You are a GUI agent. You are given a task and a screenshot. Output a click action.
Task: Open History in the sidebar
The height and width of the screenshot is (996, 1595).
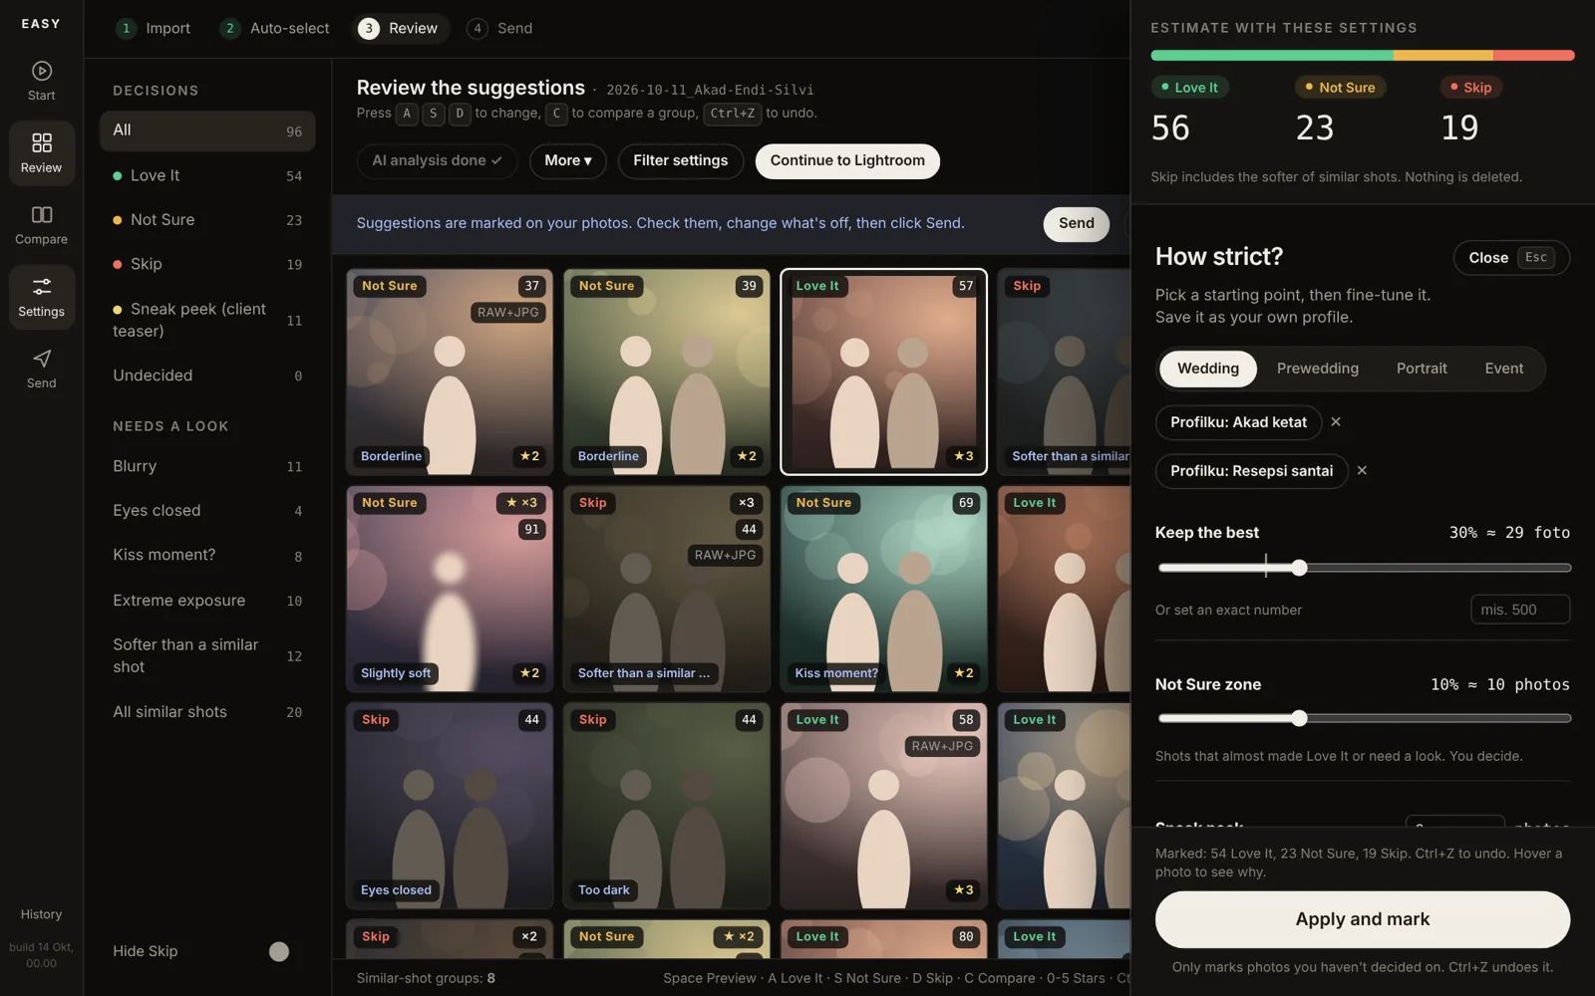click(41, 914)
